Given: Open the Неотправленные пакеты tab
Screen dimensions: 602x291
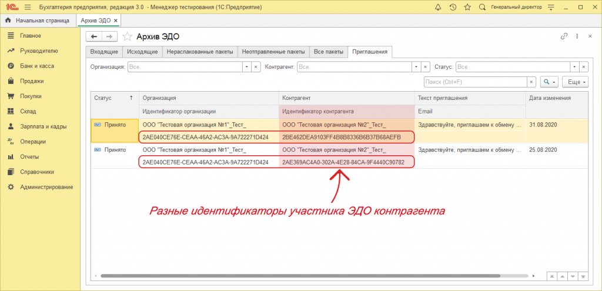Looking at the screenshot, I should pos(272,52).
